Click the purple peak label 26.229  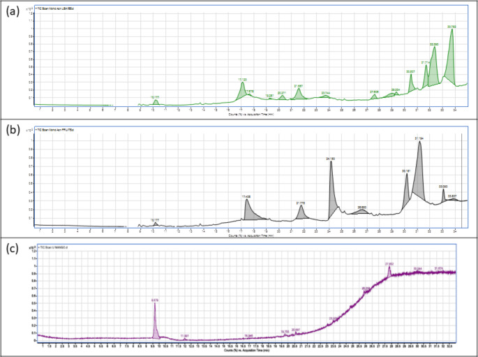pos(366,288)
